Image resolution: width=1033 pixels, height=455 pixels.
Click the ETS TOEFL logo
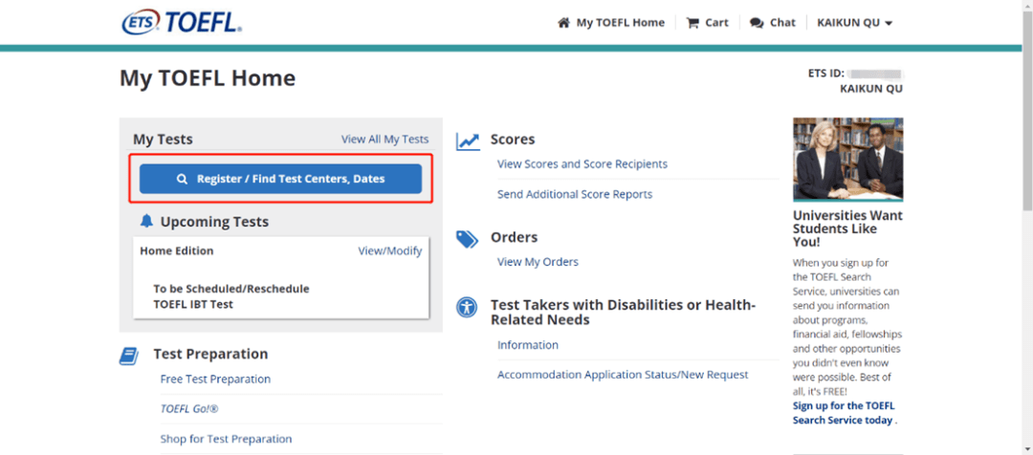[183, 22]
